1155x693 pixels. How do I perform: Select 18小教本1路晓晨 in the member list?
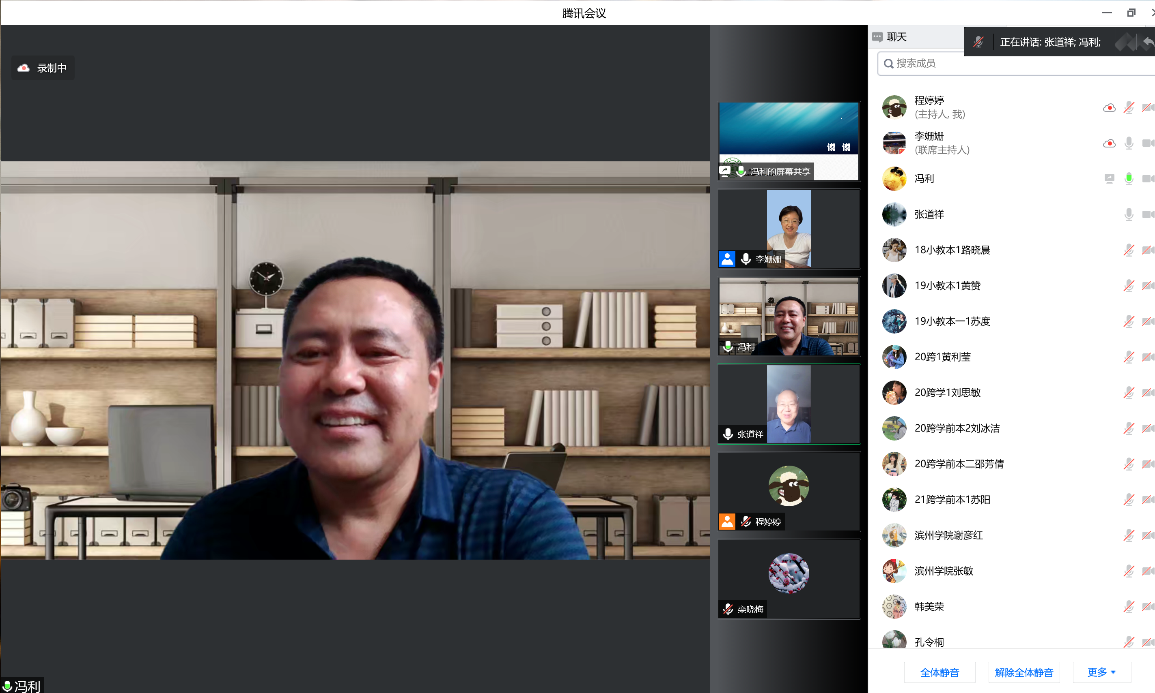(x=952, y=250)
